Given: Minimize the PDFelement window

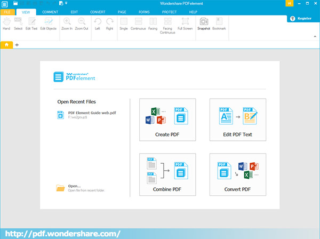Looking at the screenshot, I should tap(299, 4).
